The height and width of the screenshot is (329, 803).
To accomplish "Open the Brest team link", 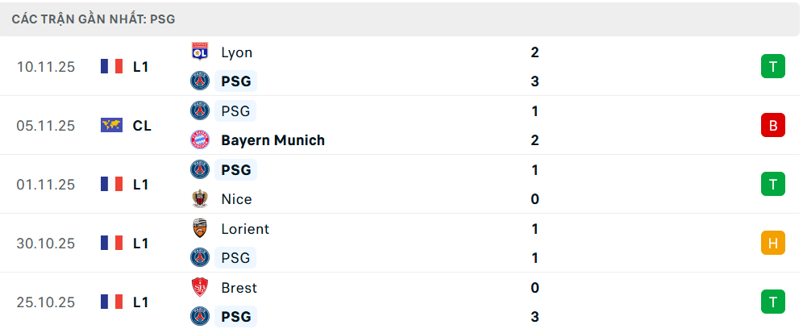I will coord(239,288).
